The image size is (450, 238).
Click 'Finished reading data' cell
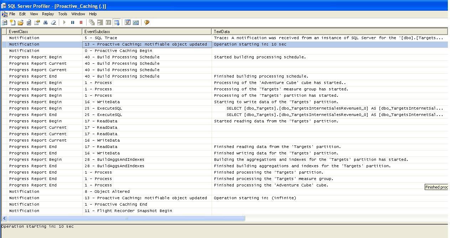330,147
